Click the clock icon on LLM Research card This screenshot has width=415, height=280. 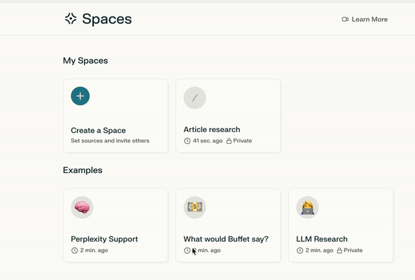click(x=299, y=250)
